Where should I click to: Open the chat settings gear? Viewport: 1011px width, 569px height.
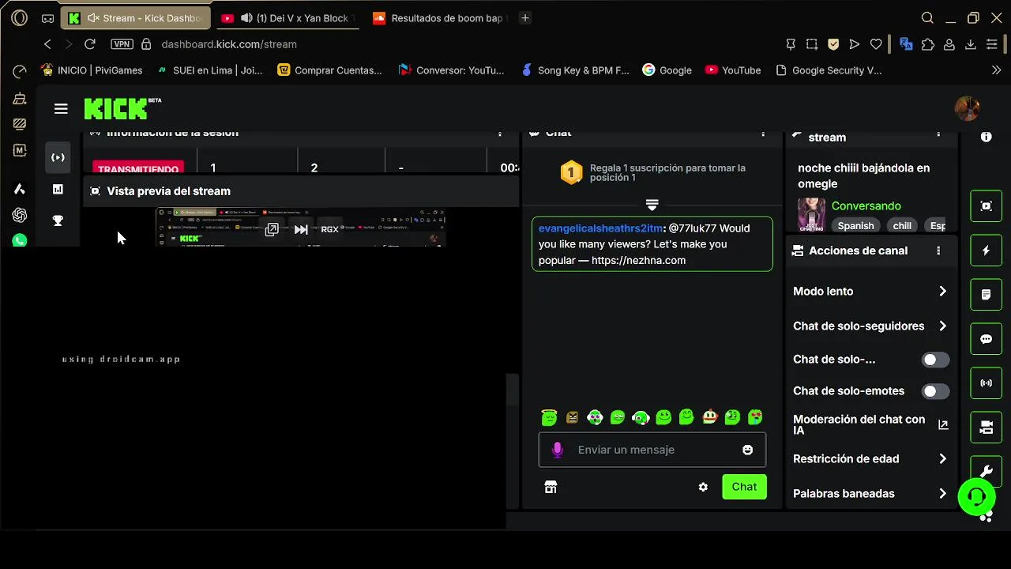703,487
